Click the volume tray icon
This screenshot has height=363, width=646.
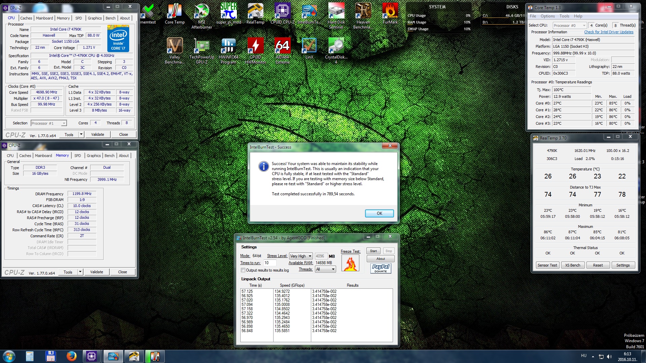point(609,357)
